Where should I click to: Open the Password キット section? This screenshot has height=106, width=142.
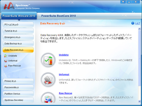[18, 87]
